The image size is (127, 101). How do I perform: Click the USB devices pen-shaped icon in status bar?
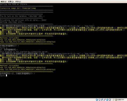point(104,100)
